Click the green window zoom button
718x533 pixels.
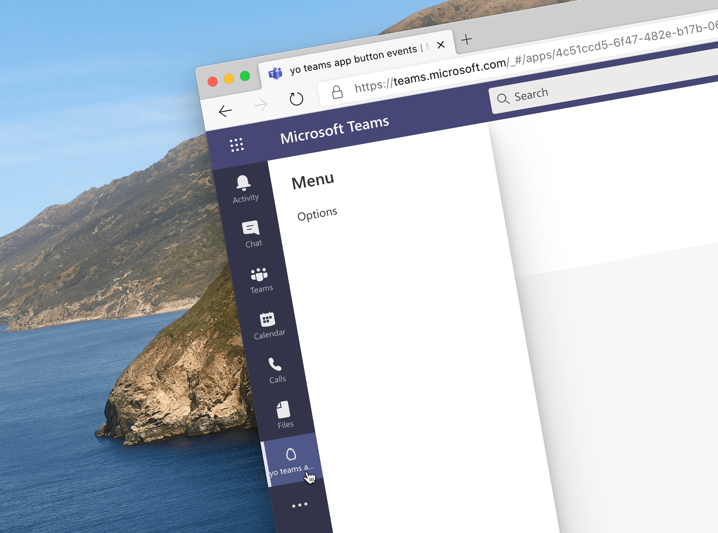click(x=245, y=76)
